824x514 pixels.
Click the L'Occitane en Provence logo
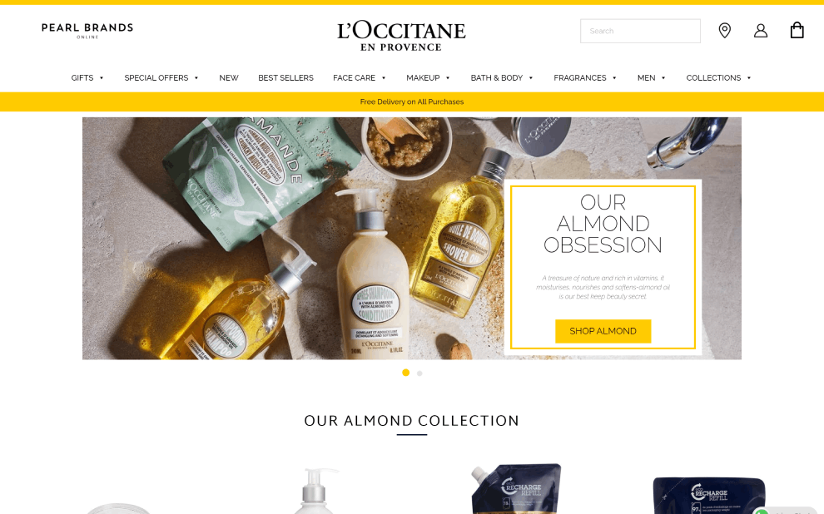401,36
